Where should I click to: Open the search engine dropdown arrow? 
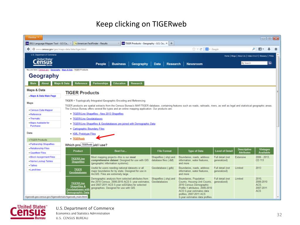pos(210,49)
